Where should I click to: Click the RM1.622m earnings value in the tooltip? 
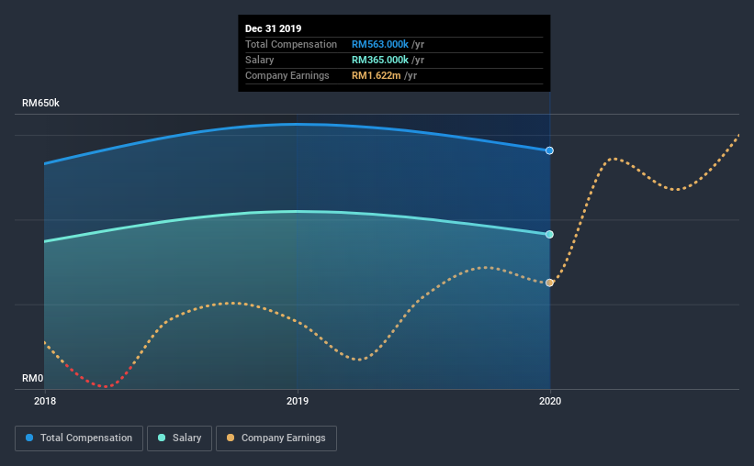[376, 76]
